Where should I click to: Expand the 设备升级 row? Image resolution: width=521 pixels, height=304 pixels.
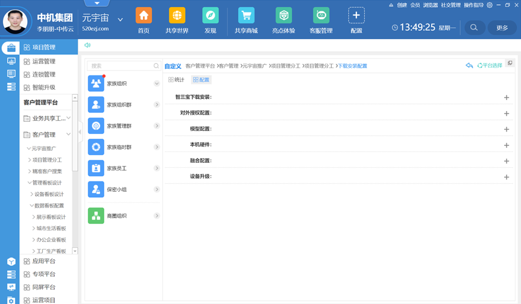tap(506, 177)
